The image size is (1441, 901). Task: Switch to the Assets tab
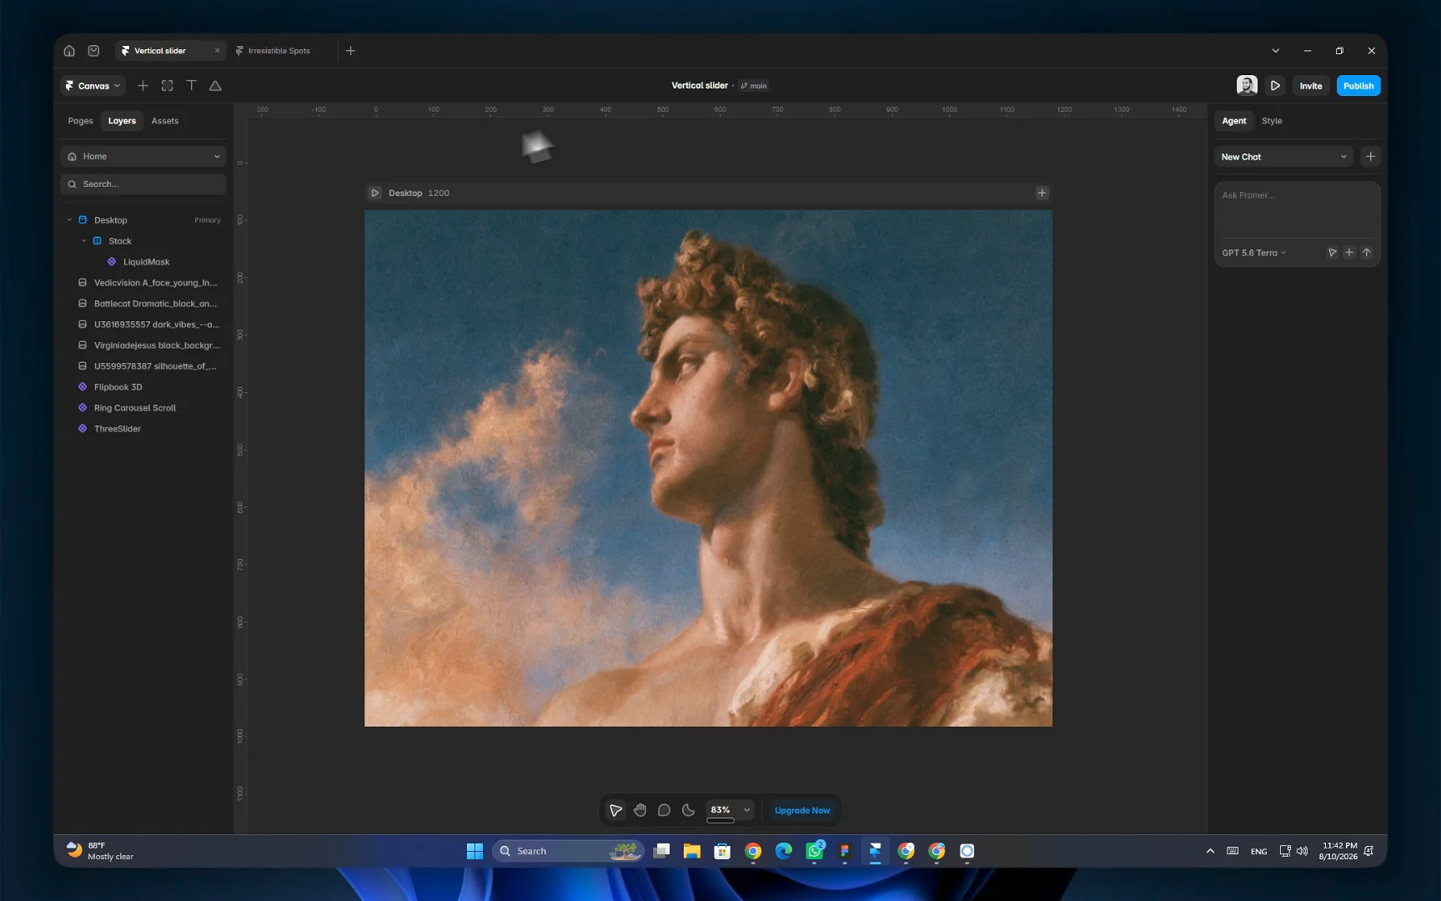click(165, 121)
